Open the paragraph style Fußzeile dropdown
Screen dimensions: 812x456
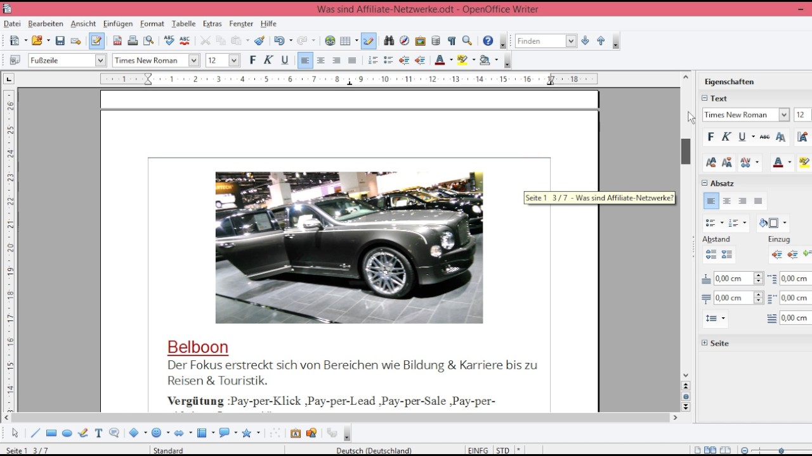(x=100, y=60)
